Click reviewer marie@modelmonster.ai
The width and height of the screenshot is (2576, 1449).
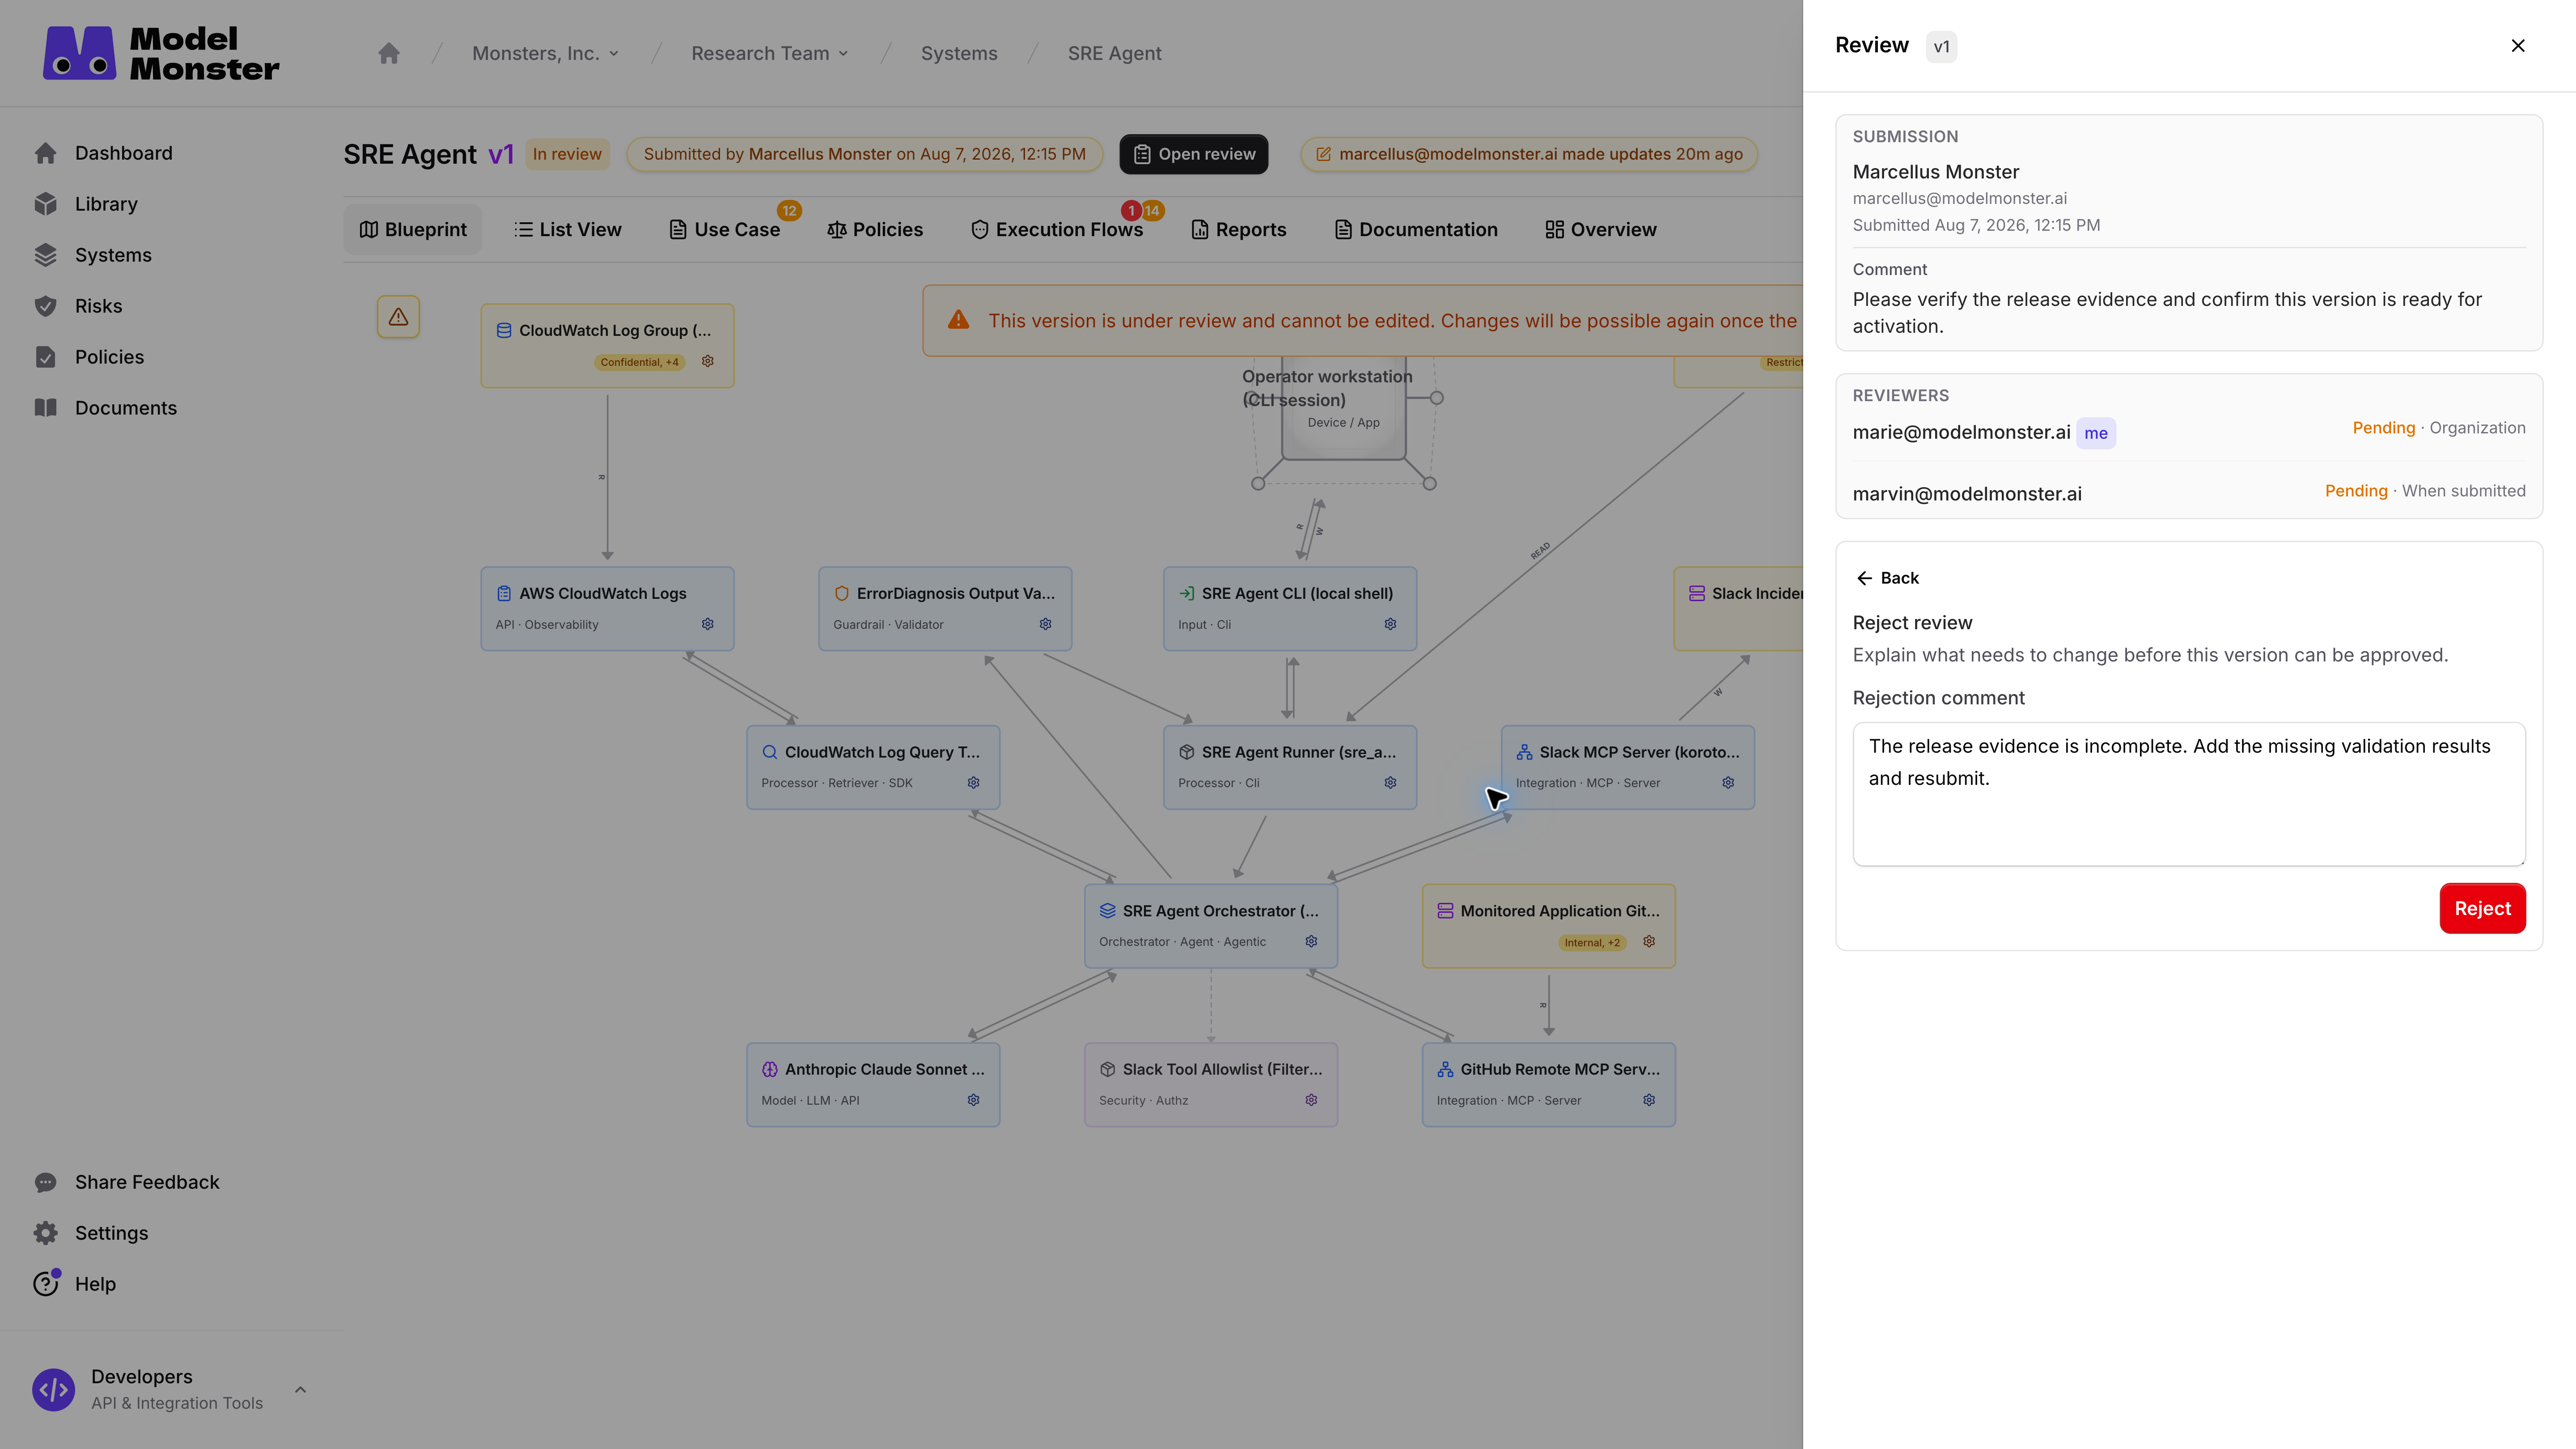pyautogui.click(x=1961, y=432)
